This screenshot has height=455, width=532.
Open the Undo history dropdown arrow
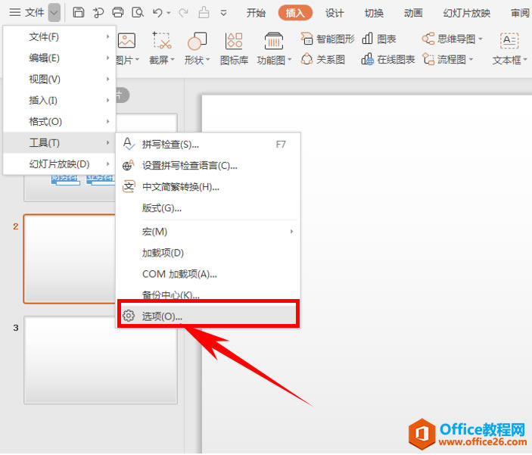coord(168,14)
